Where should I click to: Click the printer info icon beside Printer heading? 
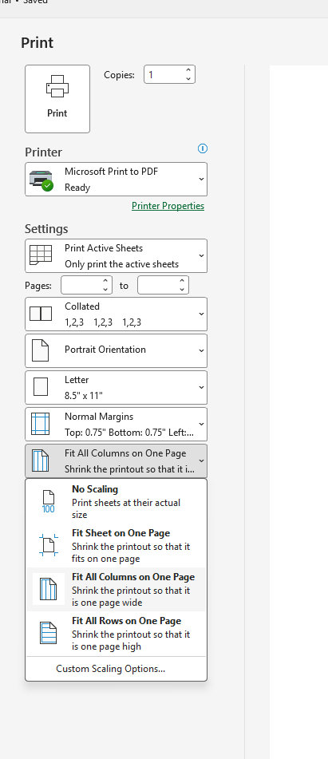click(x=203, y=148)
